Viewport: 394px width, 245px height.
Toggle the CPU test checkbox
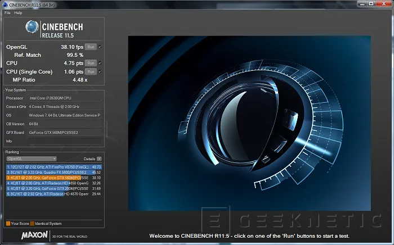coord(100,63)
